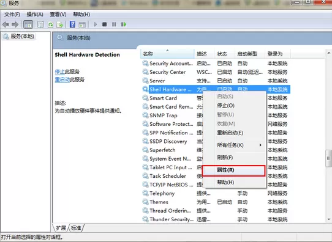Open the 操作(A) menu
The width and height of the screenshot is (332, 242).
[35, 14]
